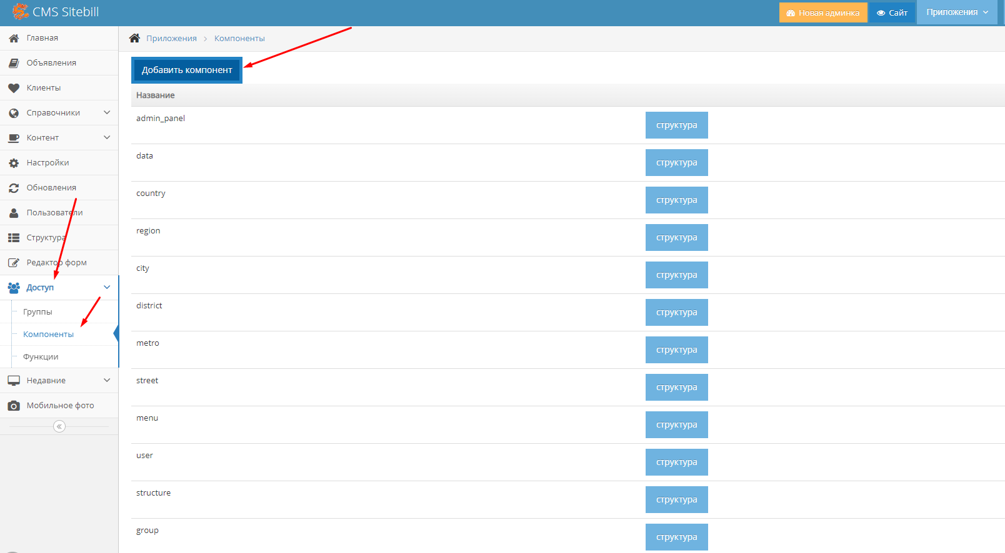The width and height of the screenshot is (1005, 553).
Task: Click the Название column header
Action: [x=156, y=95]
